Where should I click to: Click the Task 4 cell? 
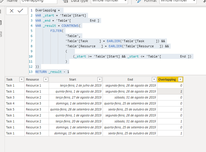[x=15, y=103]
